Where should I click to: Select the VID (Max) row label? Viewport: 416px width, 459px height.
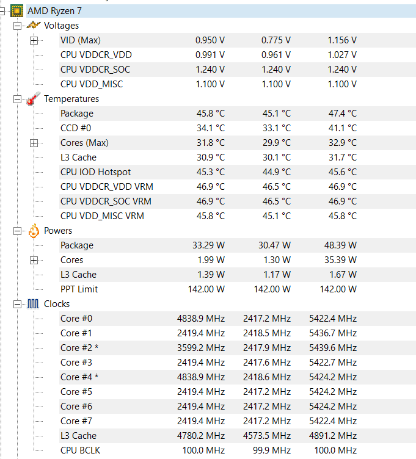(81, 40)
